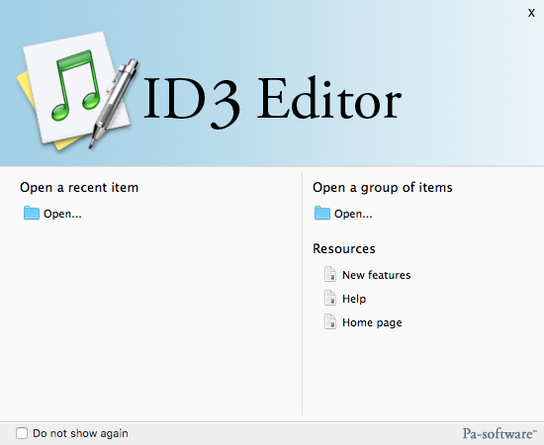
Task: Click the folder icon under Open a recent item
Action: tap(32, 213)
